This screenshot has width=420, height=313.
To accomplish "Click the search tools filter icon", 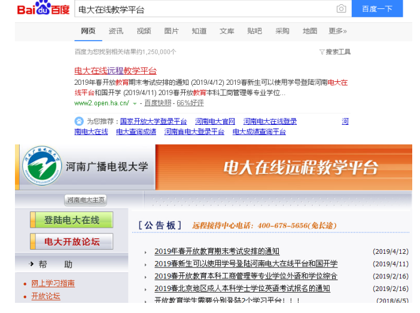I will [x=322, y=51].
